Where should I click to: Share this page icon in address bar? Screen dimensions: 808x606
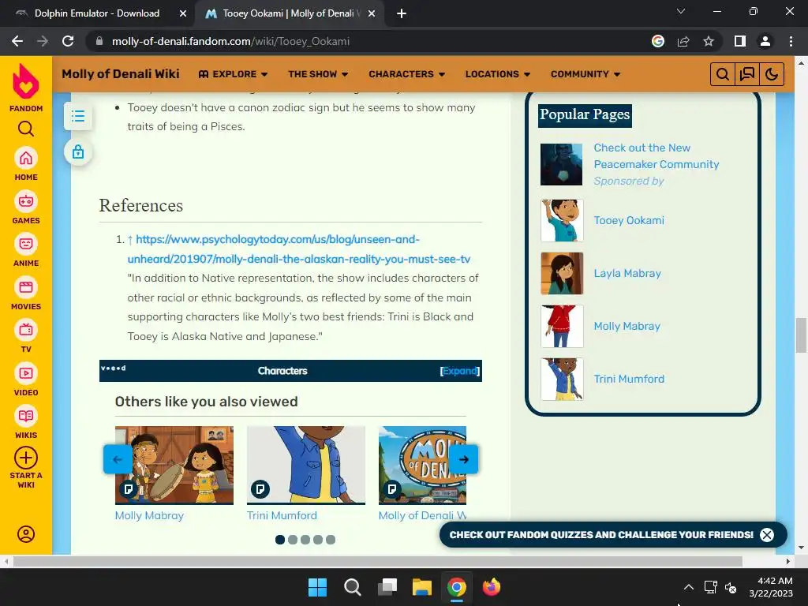point(683,41)
